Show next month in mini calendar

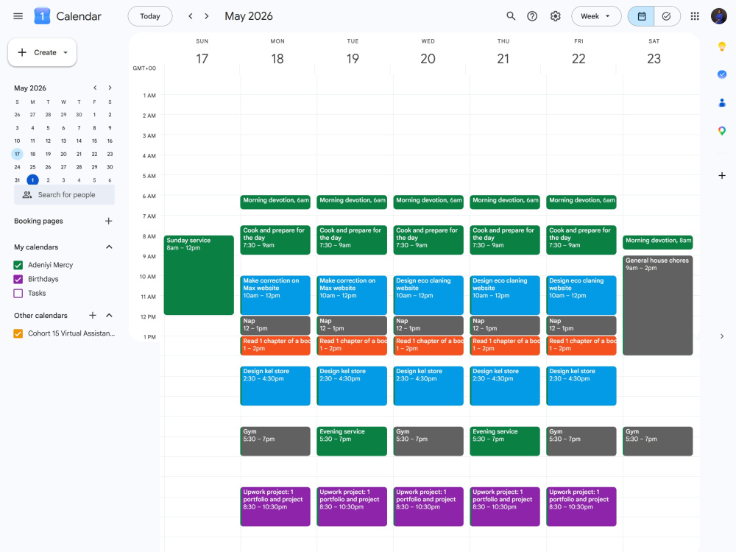click(x=110, y=88)
